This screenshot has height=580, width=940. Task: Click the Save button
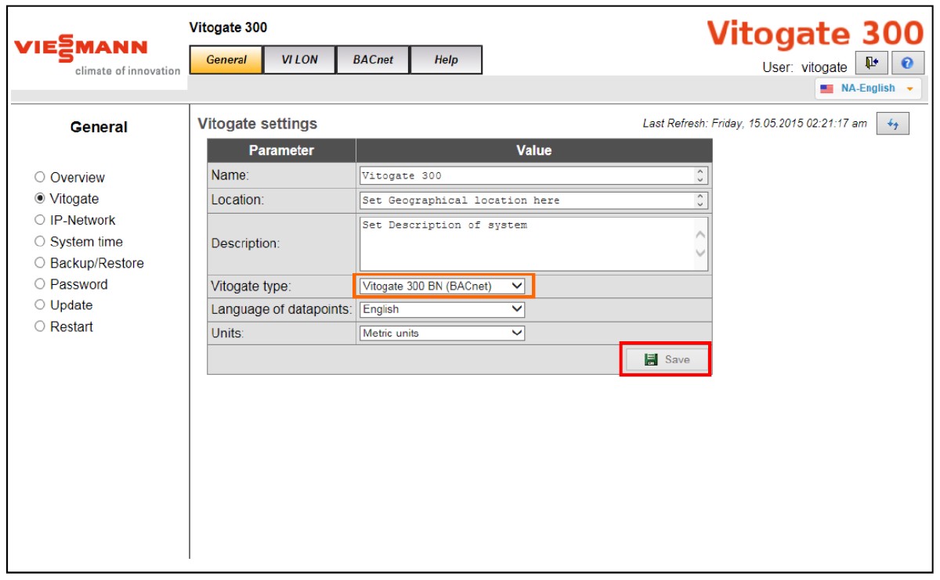(x=668, y=359)
